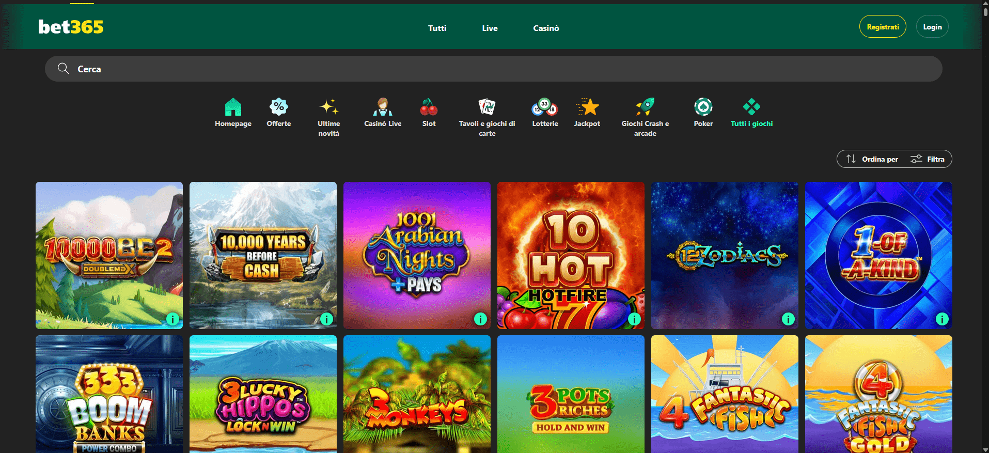Launch 4 Fantastic Fish game
The image size is (989, 453).
[x=725, y=394]
